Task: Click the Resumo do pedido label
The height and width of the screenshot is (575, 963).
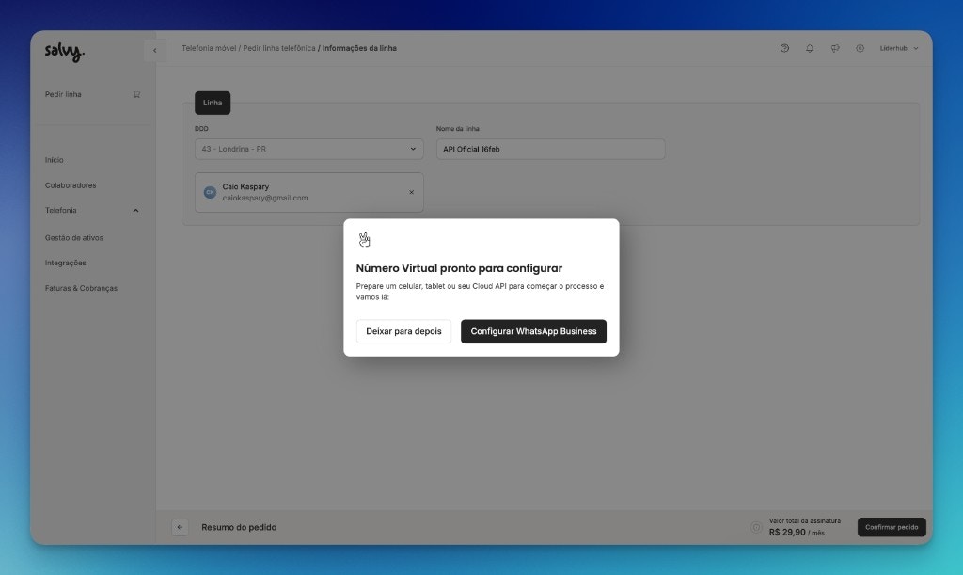Action: tap(239, 527)
